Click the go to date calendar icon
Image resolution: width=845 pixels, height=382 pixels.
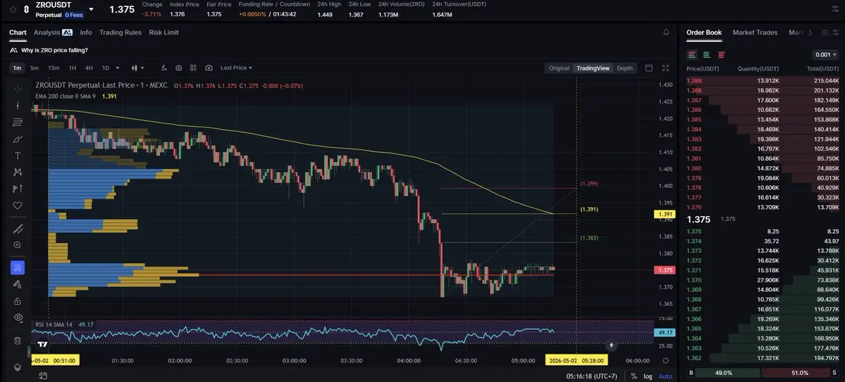pyautogui.click(x=43, y=376)
